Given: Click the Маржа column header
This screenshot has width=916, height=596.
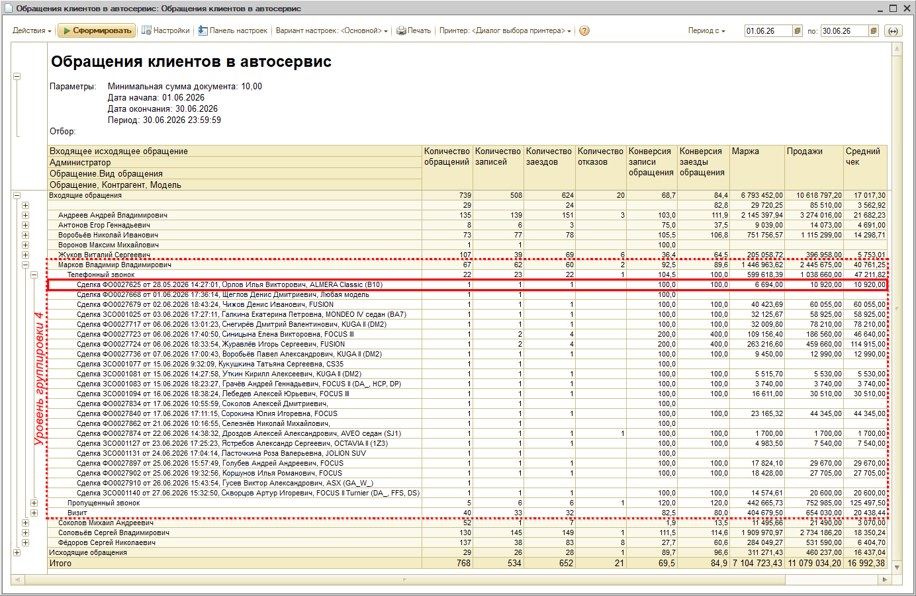Looking at the screenshot, I should pos(757,168).
